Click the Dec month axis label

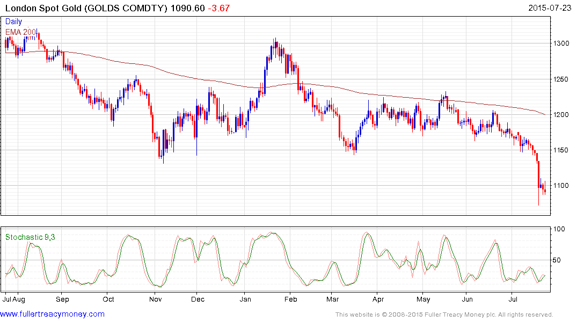click(x=198, y=299)
